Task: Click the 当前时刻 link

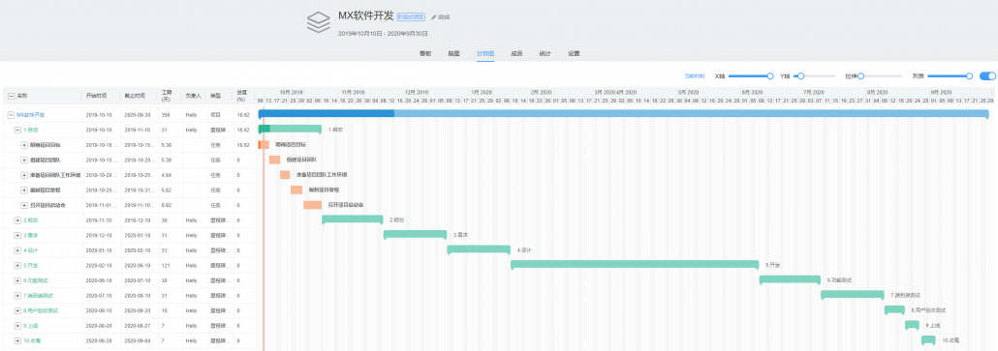Action: 695,76
